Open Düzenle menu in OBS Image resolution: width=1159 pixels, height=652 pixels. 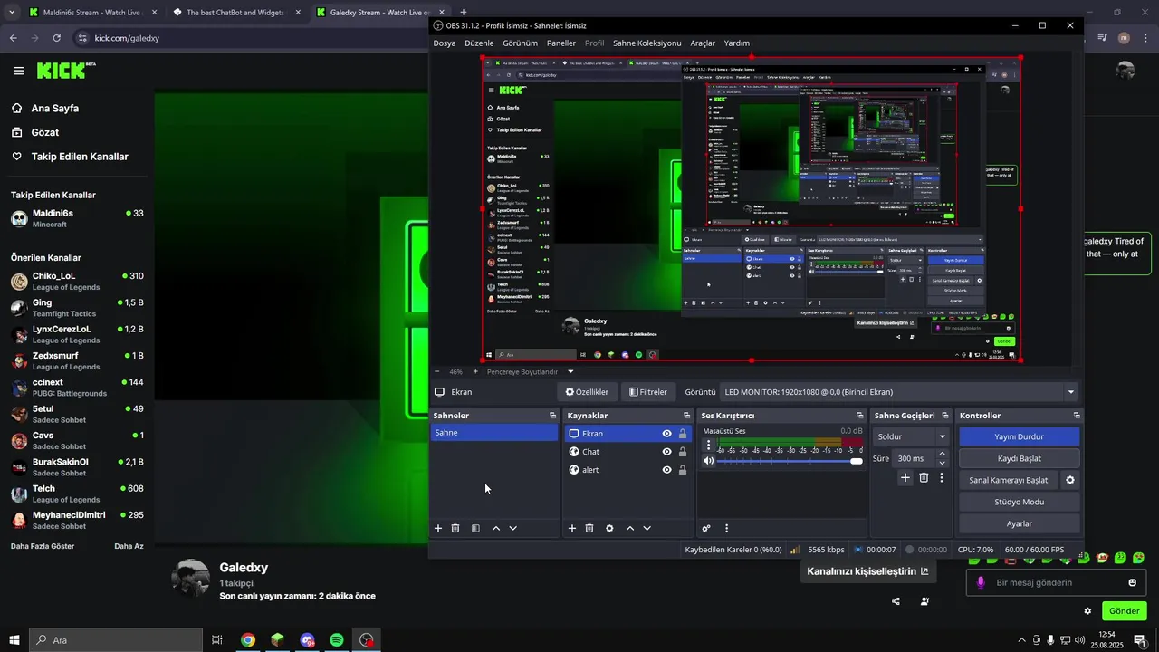pyautogui.click(x=479, y=43)
